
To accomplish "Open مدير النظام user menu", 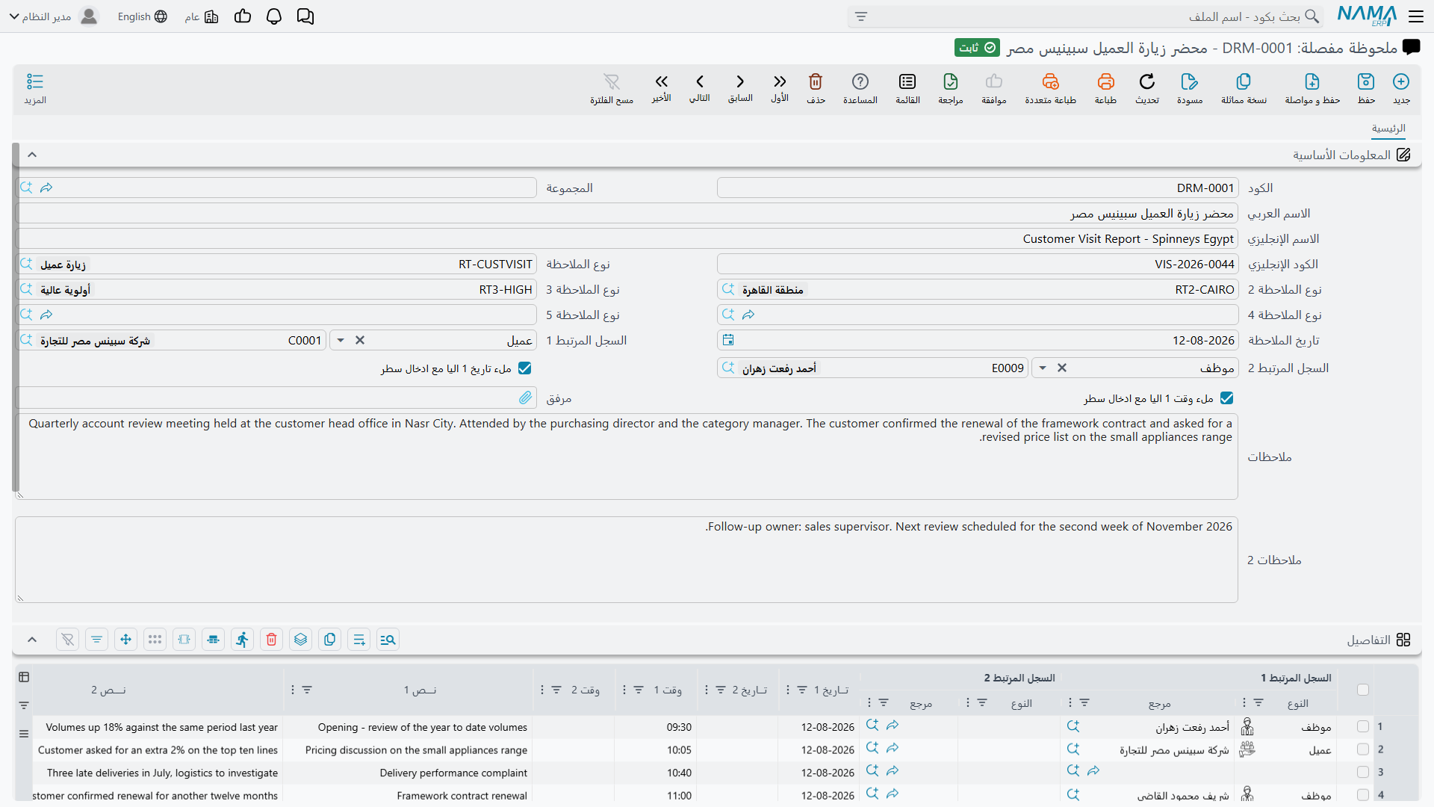I will [54, 16].
